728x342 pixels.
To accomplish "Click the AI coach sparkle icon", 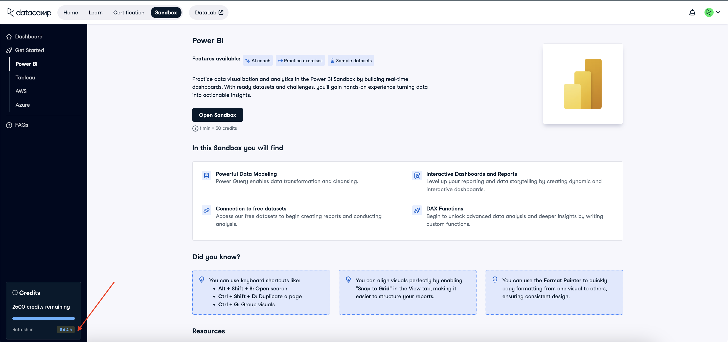I will pyautogui.click(x=247, y=61).
